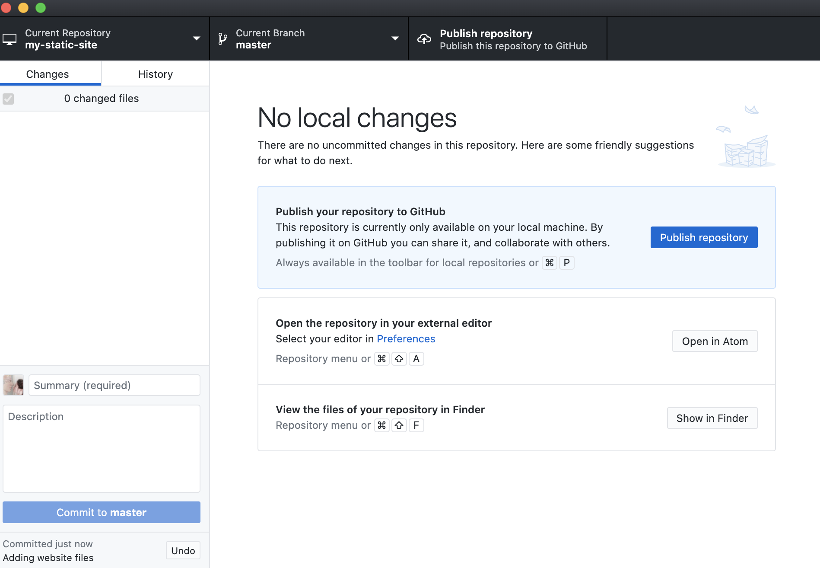Switch to the History tab
Image resolution: width=820 pixels, height=568 pixels.
point(155,74)
